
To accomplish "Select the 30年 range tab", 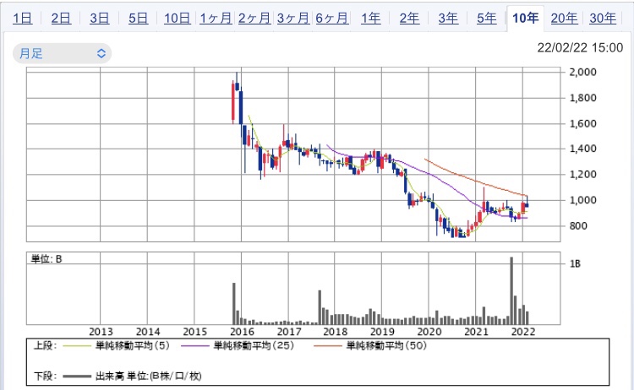I will tap(602, 18).
